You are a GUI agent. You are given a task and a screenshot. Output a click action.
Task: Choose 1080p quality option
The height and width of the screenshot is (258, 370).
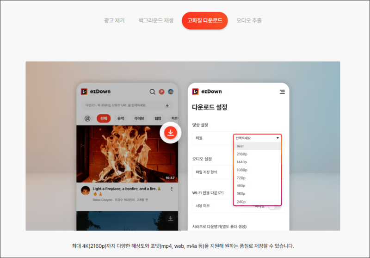click(x=257, y=170)
